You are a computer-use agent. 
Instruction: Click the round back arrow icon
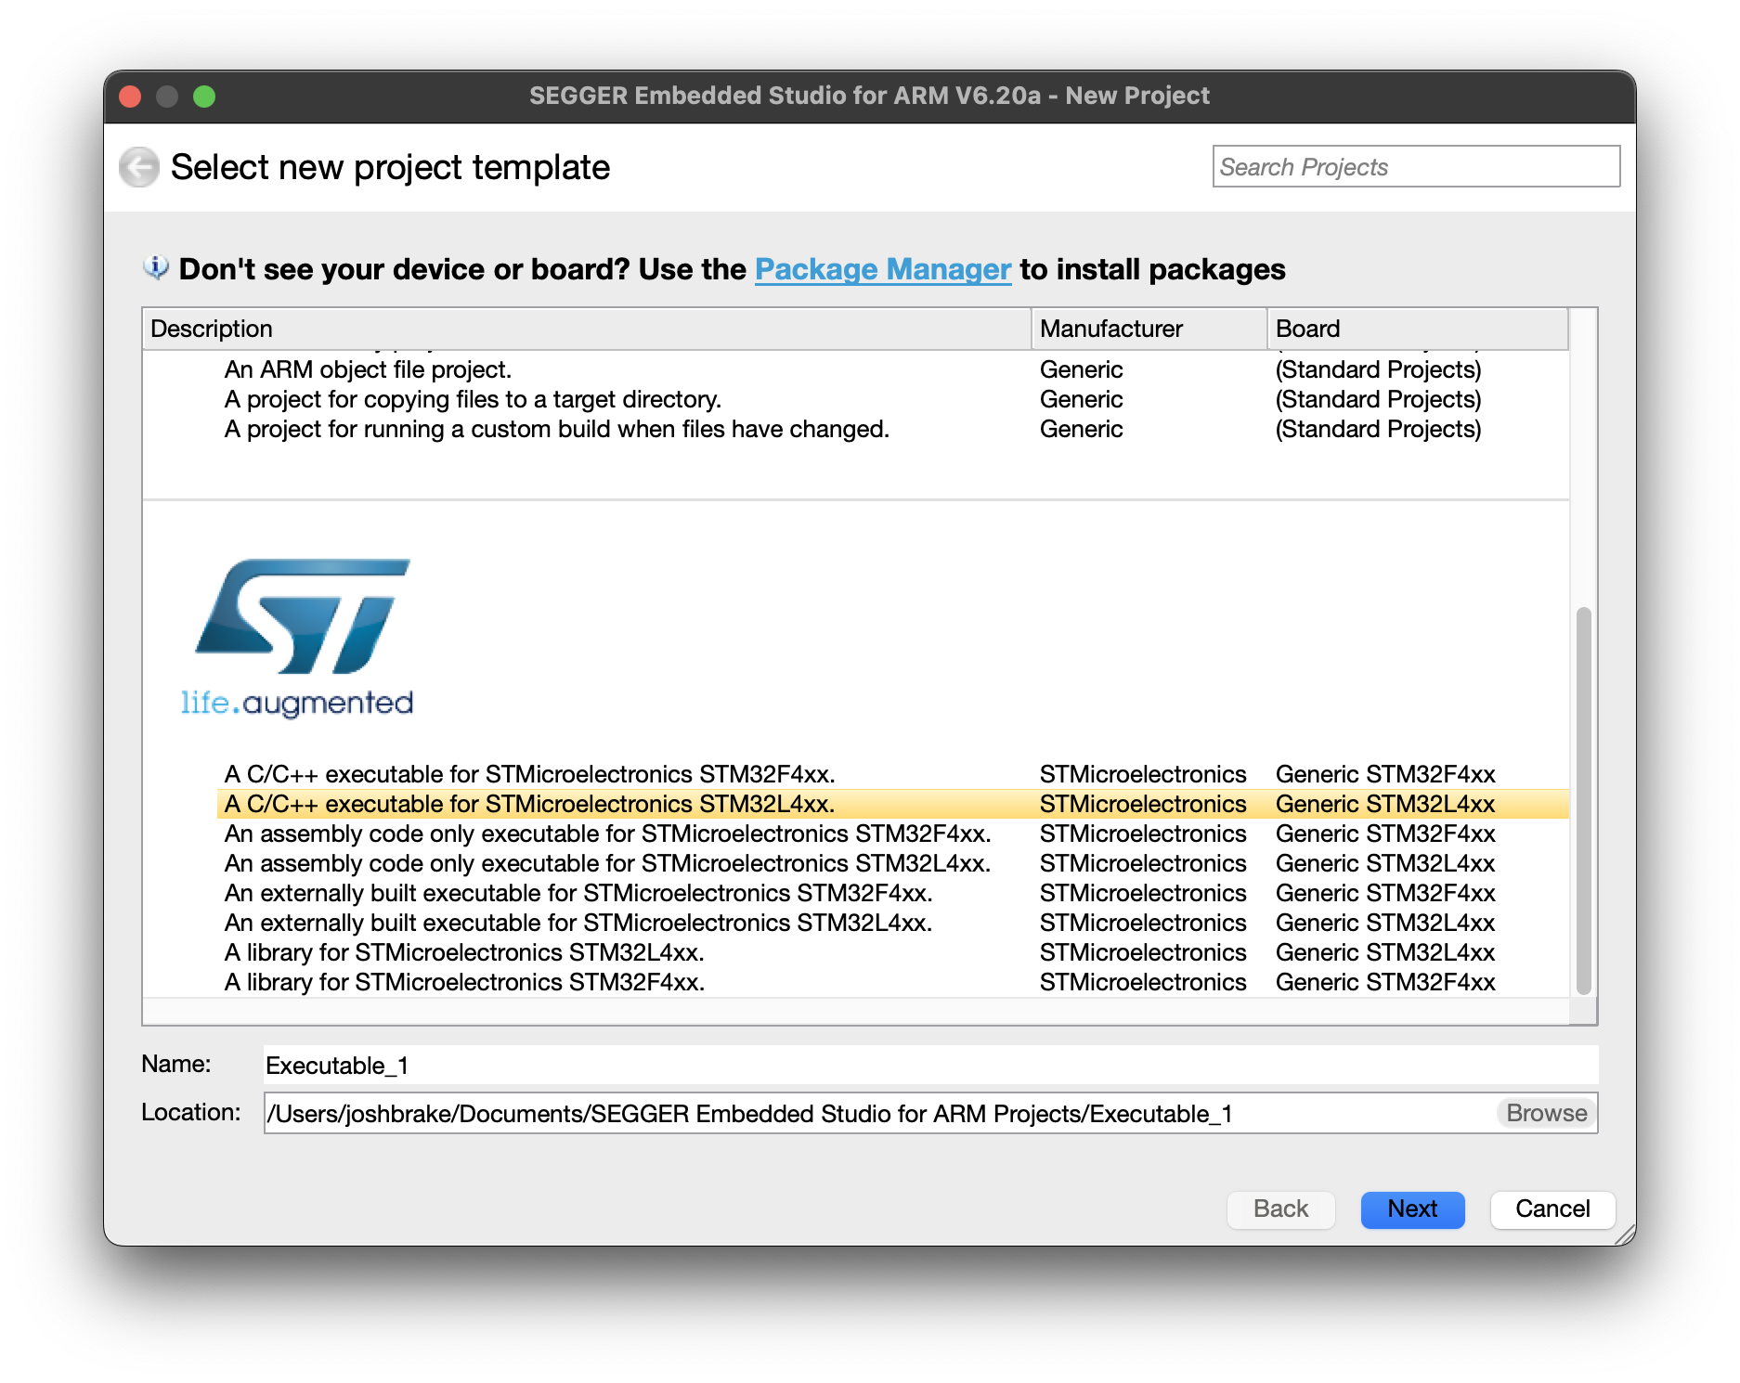tap(139, 167)
